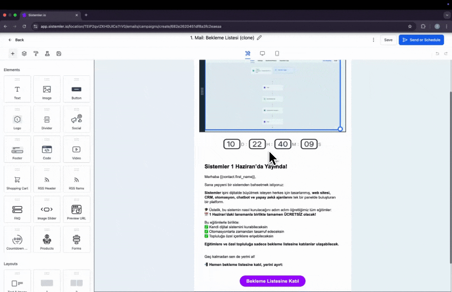Switch to desktop preview
This screenshot has height=292, width=452.
(x=262, y=54)
